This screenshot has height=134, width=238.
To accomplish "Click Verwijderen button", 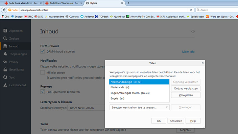I will [x=186, y=95].
